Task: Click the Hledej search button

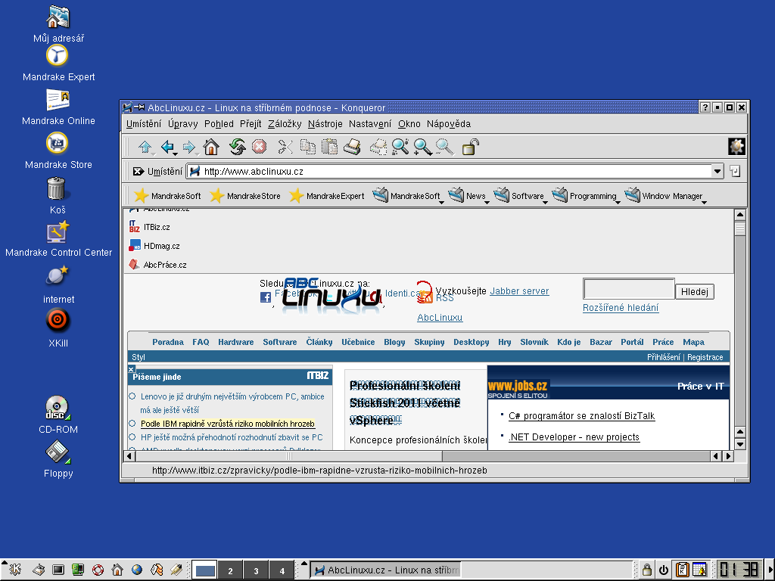Action: tap(695, 291)
